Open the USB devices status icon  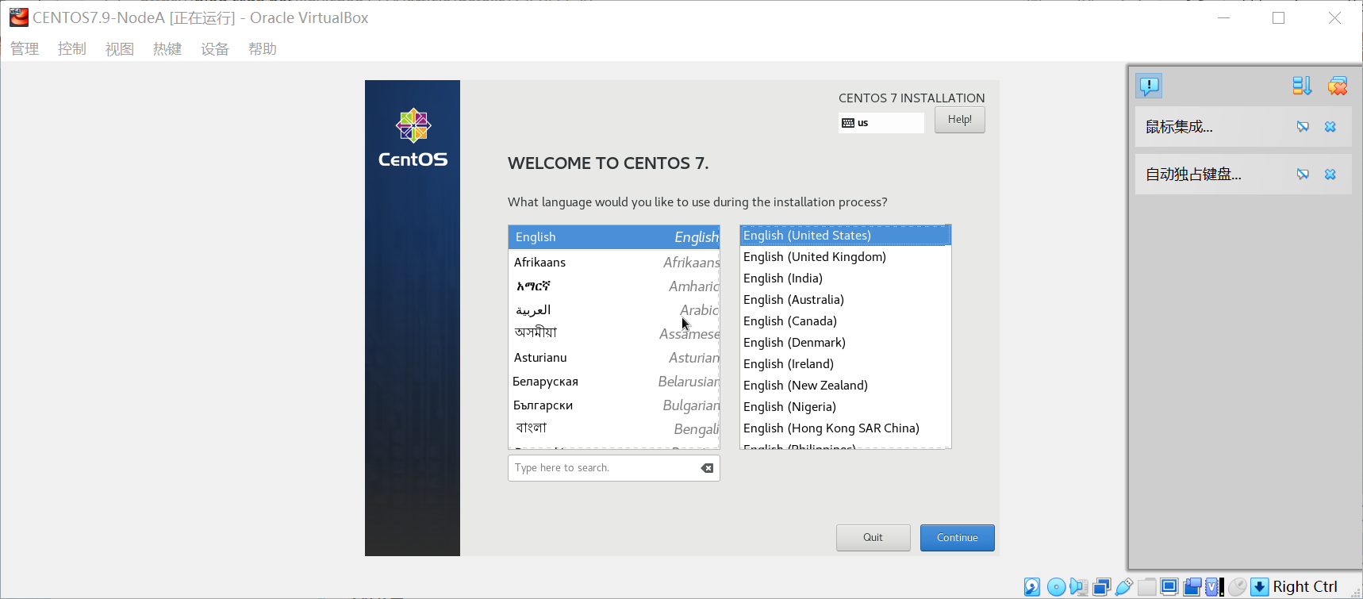[x=1123, y=587]
